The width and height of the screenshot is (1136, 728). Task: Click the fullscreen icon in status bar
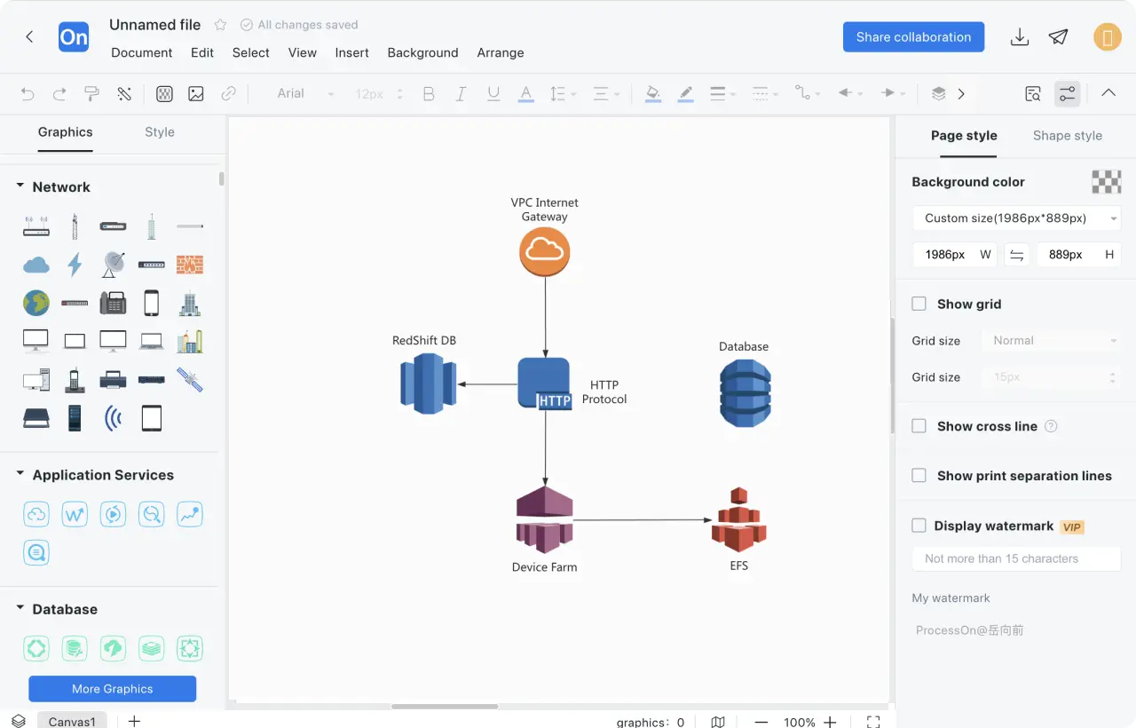coord(873,722)
